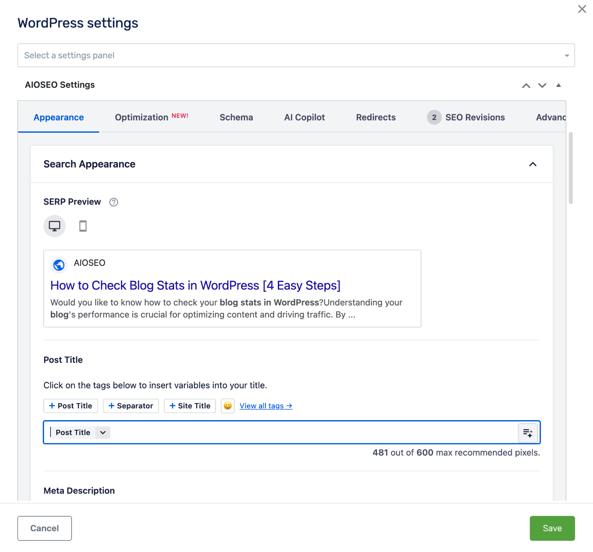Open the settings panel dropdown

pyautogui.click(x=296, y=55)
